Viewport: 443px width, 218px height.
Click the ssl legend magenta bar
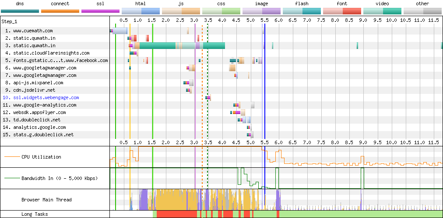(100, 11)
